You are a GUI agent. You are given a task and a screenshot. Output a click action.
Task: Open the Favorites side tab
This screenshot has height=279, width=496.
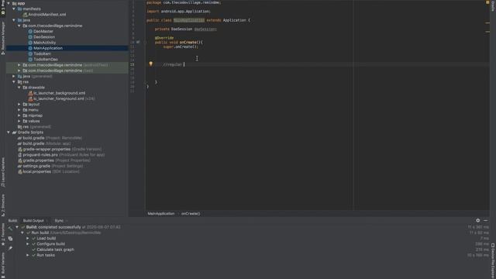coord(3,234)
